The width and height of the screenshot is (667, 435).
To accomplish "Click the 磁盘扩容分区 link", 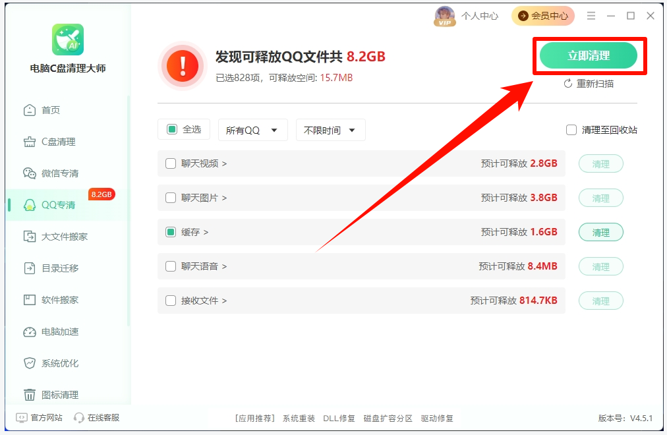I will pyautogui.click(x=388, y=419).
